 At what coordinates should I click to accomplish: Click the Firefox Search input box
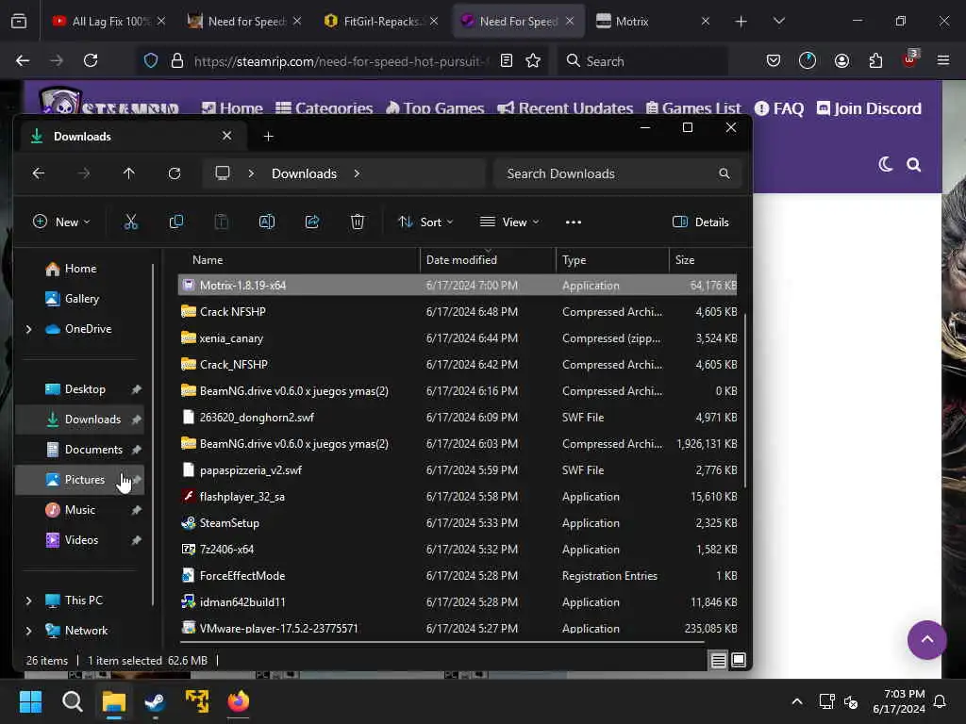coord(642,61)
